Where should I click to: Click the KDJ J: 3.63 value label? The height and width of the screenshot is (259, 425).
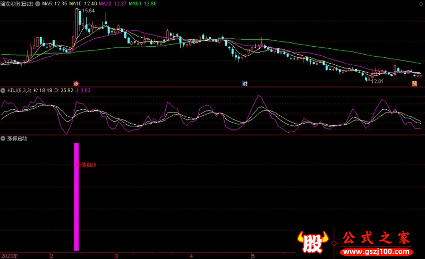83,91
